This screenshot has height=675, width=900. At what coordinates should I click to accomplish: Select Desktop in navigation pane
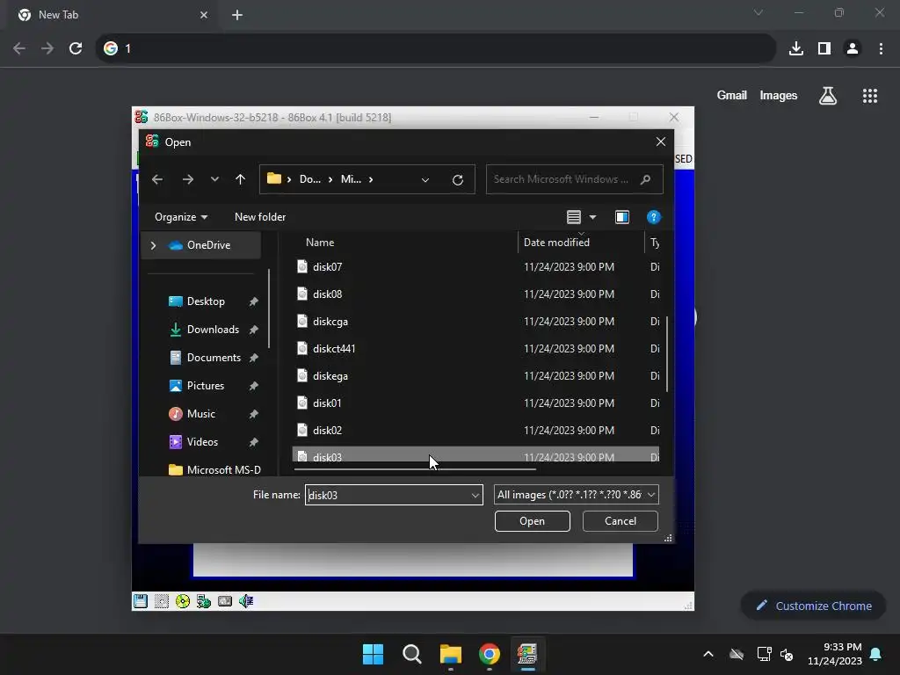click(x=206, y=301)
